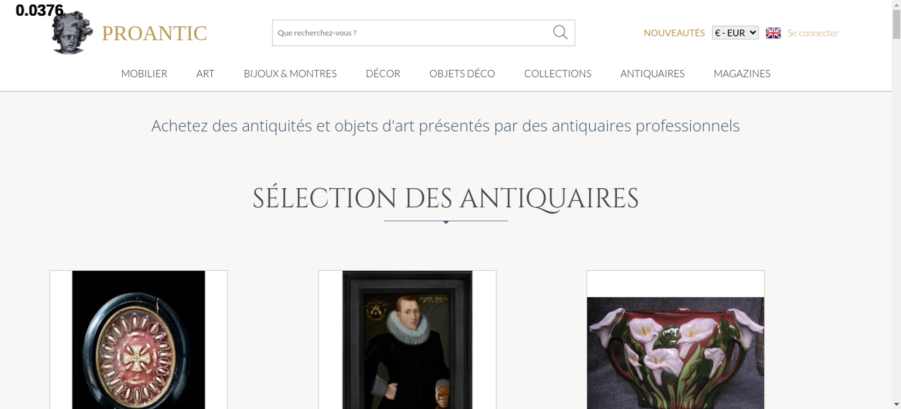Click the magnifying glass search icon
901x409 pixels.
[x=560, y=32]
